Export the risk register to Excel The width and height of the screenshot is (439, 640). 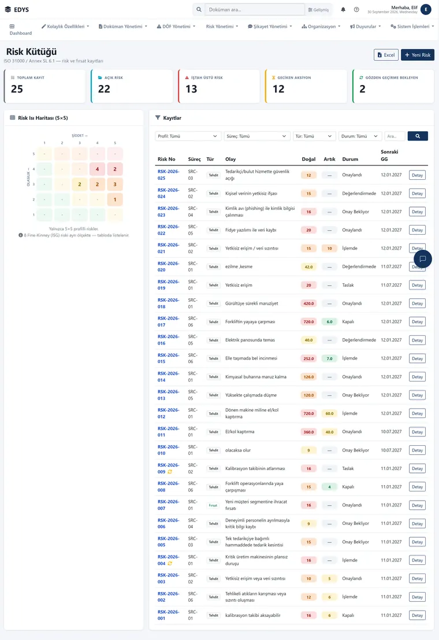pyautogui.click(x=386, y=55)
